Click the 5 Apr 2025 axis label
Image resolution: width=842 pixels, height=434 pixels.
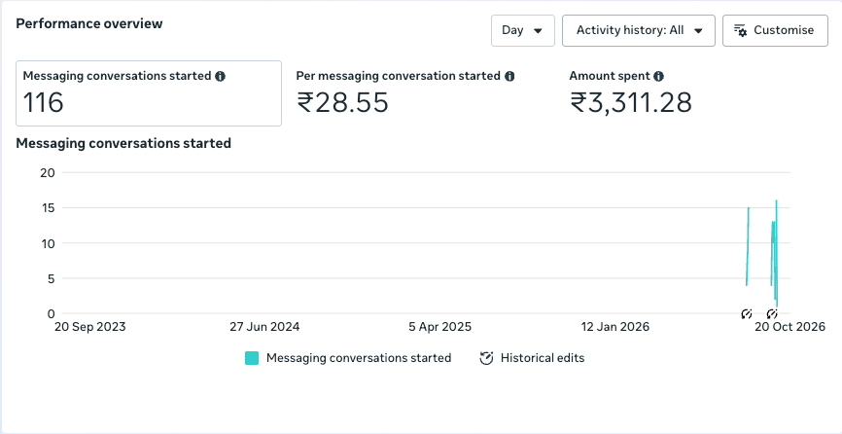coord(439,327)
